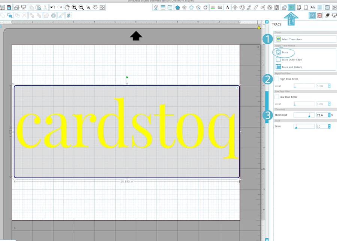Click the highlighted blue triangle icon in second toolbar row
Viewport: 337px width, 241px height.
312,15
